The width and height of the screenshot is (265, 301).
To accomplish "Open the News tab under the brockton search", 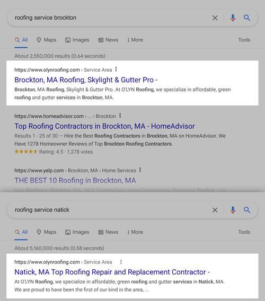I will pos(108,40).
